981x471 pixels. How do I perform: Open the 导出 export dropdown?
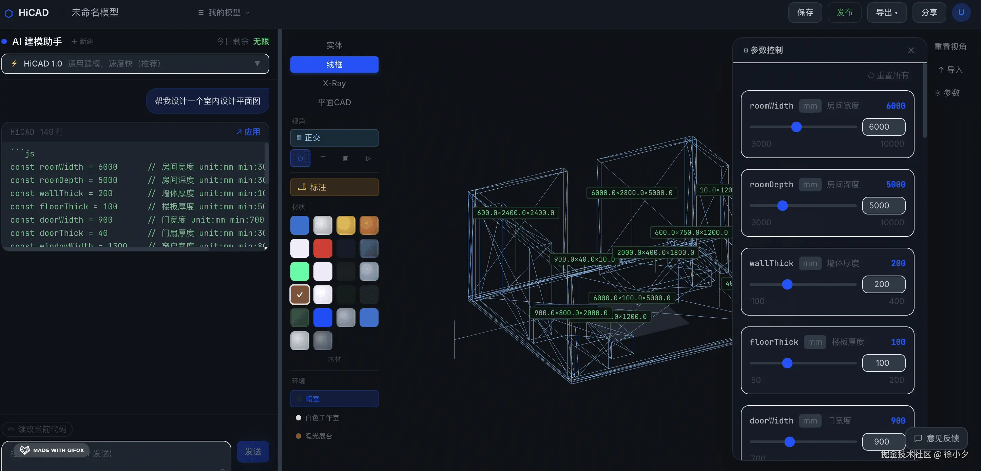[887, 13]
